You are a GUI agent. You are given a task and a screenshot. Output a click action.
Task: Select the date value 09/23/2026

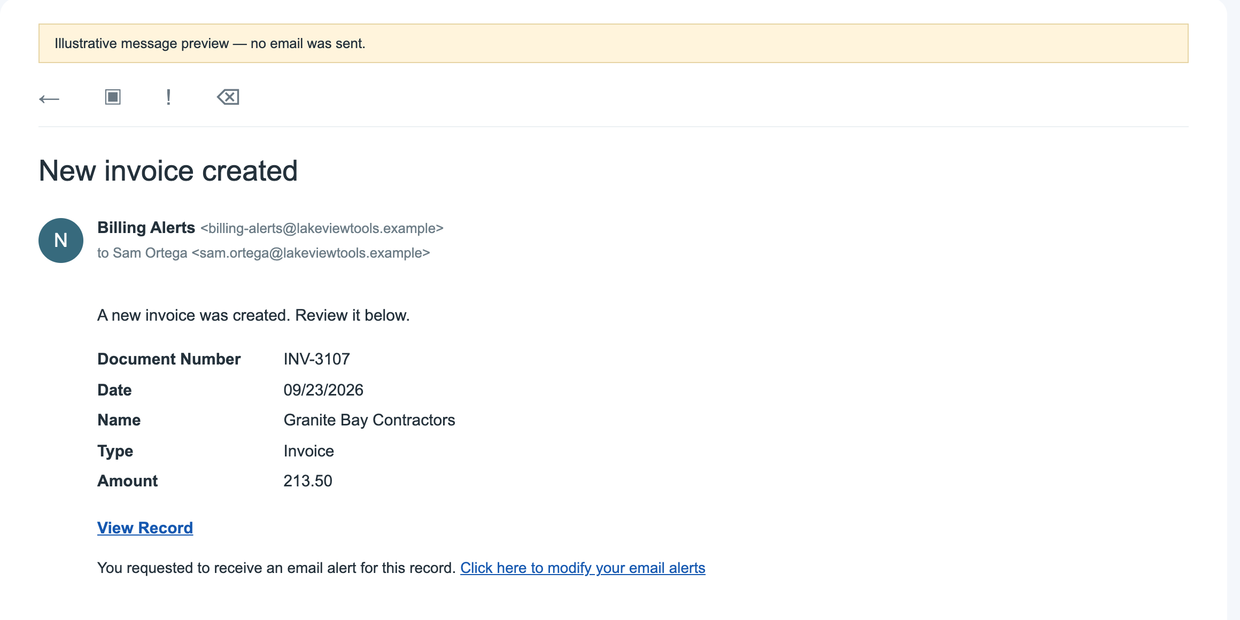[x=323, y=390]
